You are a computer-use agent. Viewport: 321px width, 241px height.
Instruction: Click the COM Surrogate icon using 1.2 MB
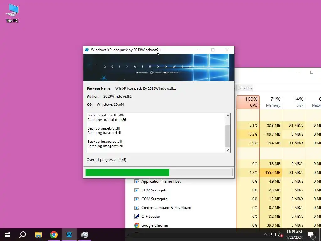(x=137, y=199)
